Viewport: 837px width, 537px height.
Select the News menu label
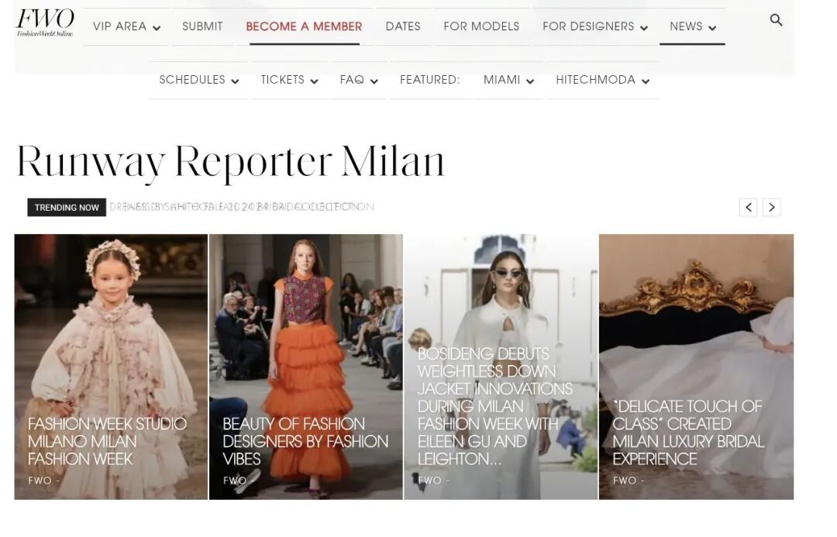(x=686, y=26)
